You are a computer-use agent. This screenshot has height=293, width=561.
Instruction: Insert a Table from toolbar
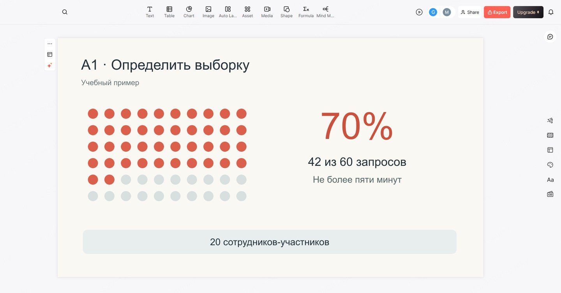(169, 12)
